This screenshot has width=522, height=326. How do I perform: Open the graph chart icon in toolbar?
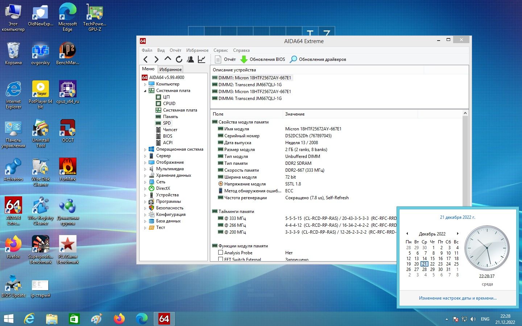point(202,59)
